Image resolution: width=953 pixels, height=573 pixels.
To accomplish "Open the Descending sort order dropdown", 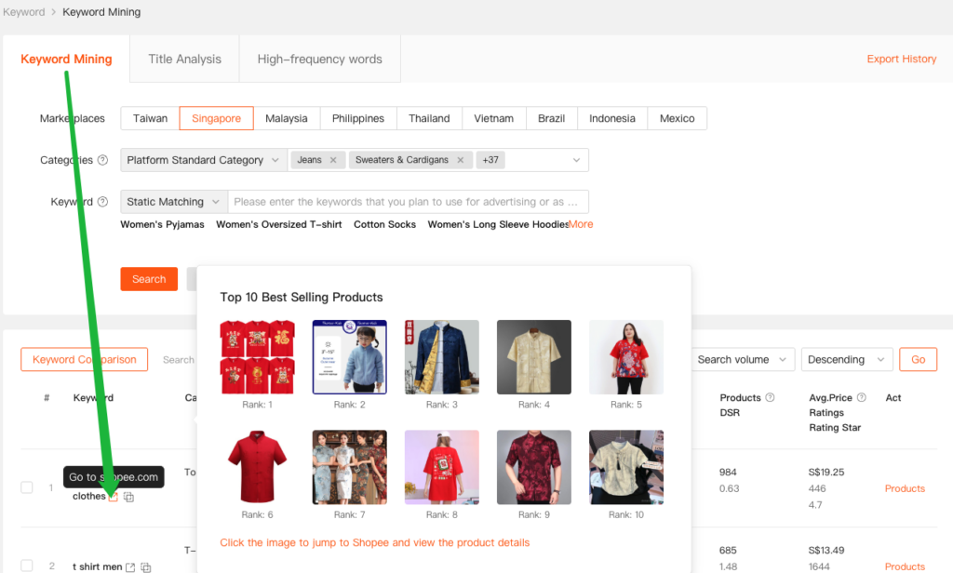I will pos(845,360).
